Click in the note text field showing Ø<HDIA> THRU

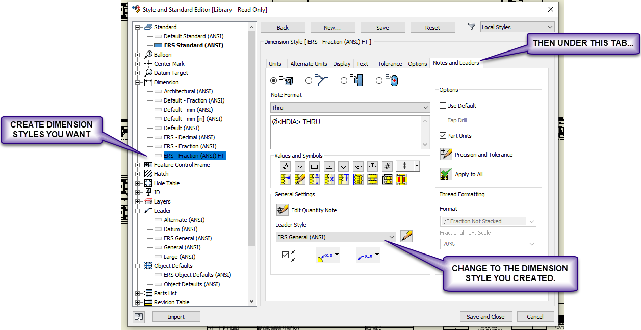click(x=346, y=132)
